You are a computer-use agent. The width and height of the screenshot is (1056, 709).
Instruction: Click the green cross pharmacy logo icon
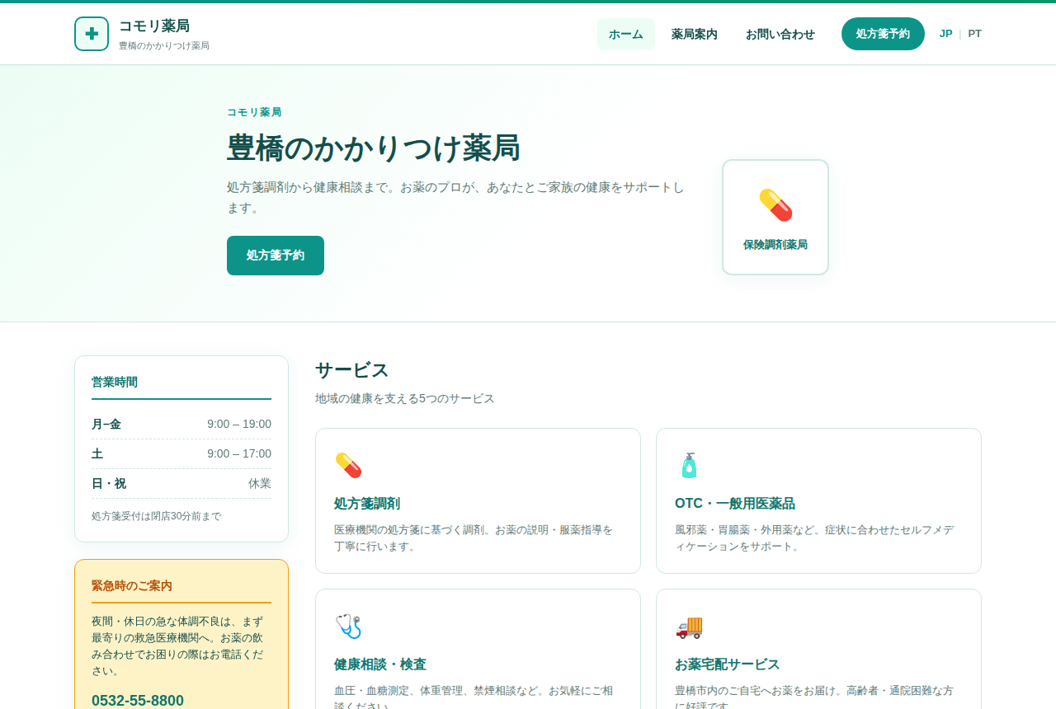click(x=92, y=34)
